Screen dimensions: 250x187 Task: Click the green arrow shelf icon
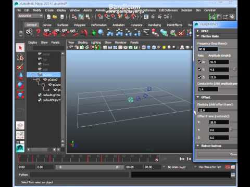pos(94,33)
